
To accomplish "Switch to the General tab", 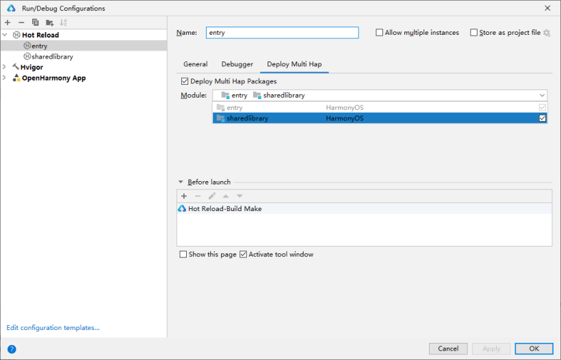I will (196, 64).
